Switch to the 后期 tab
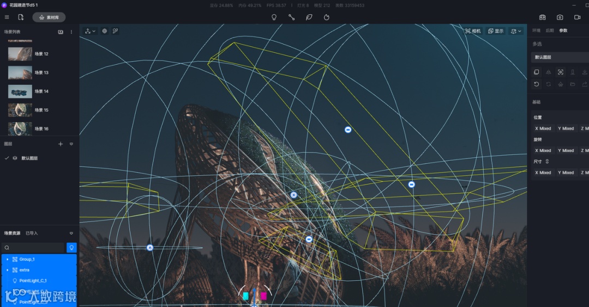The height and width of the screenshot is (307, 589). 550,30
